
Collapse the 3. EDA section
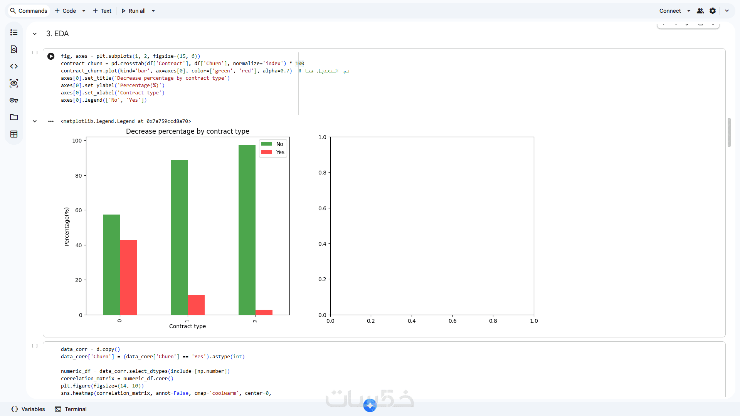click(35, 34)
